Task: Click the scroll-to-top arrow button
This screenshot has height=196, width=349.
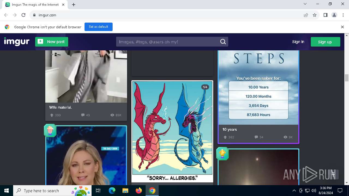Action: 333,174
